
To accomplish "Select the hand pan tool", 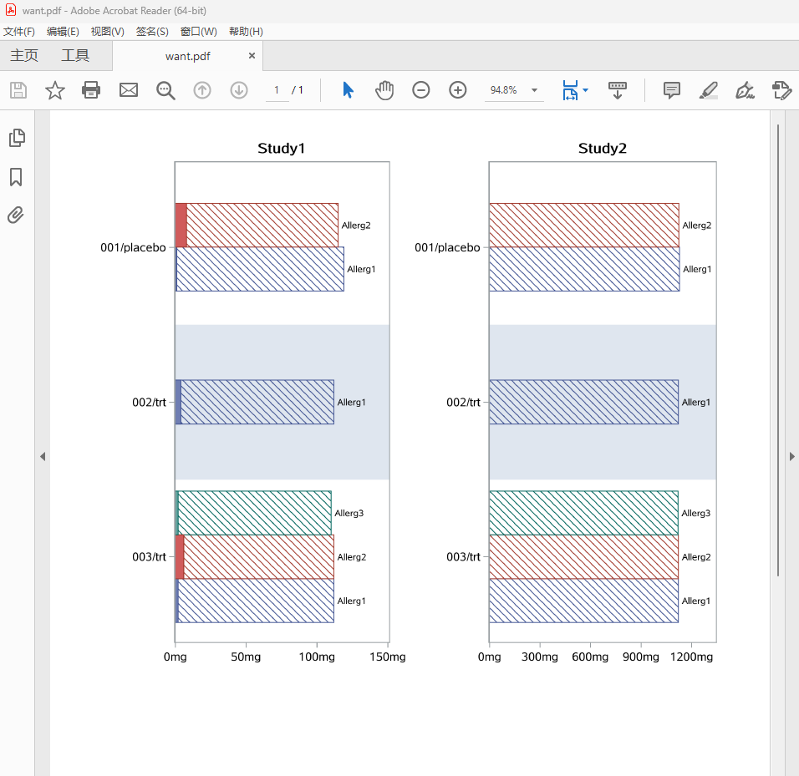I will point(384,90).
